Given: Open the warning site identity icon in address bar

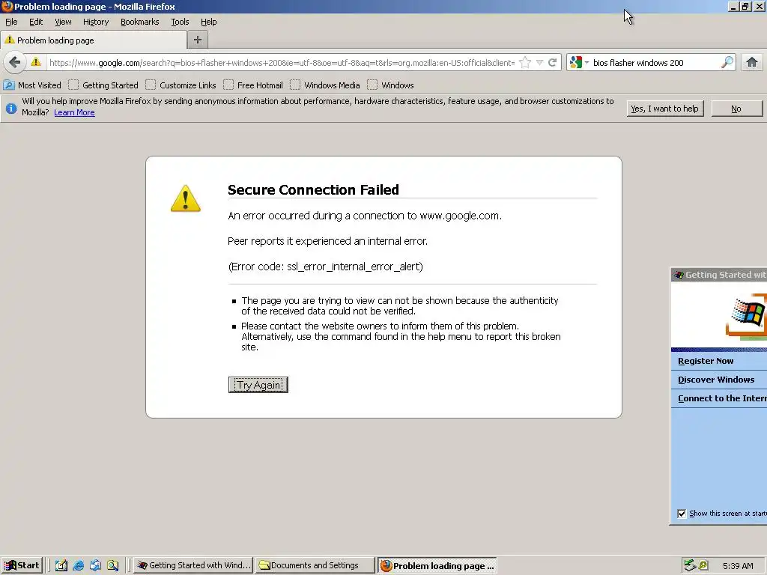Looking at the screenshot, I should pos(36,62).
